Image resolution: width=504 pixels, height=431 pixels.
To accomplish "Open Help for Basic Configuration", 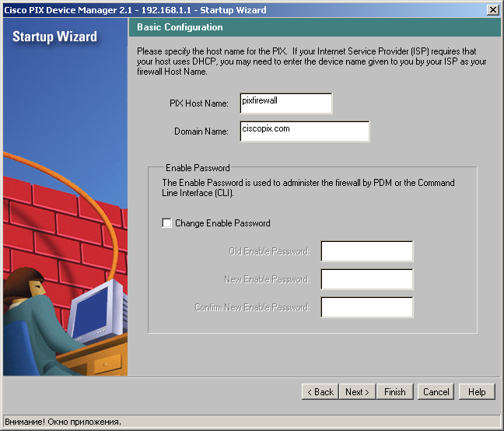I will click(x=477, y=392).
